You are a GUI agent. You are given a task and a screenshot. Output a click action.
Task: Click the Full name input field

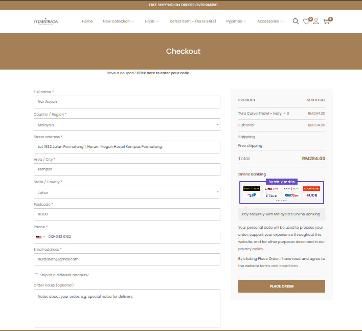tap(127, 102)
